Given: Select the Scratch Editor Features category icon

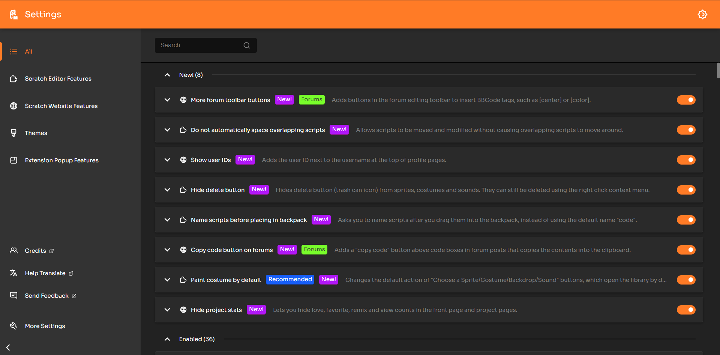Looking at the screenshot, I should pos(14,79).
